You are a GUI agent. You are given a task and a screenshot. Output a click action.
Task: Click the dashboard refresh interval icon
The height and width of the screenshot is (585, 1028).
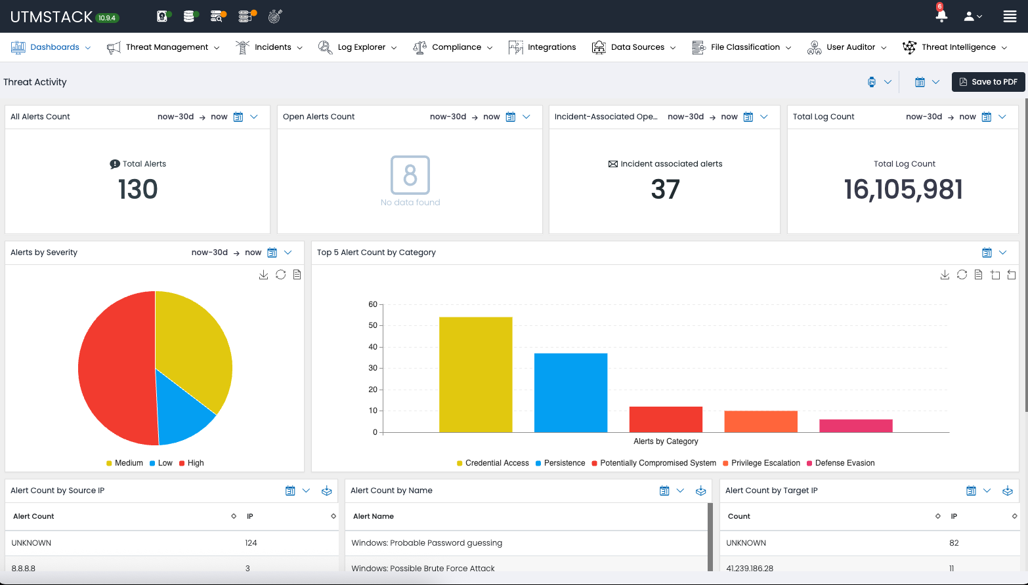872,82
